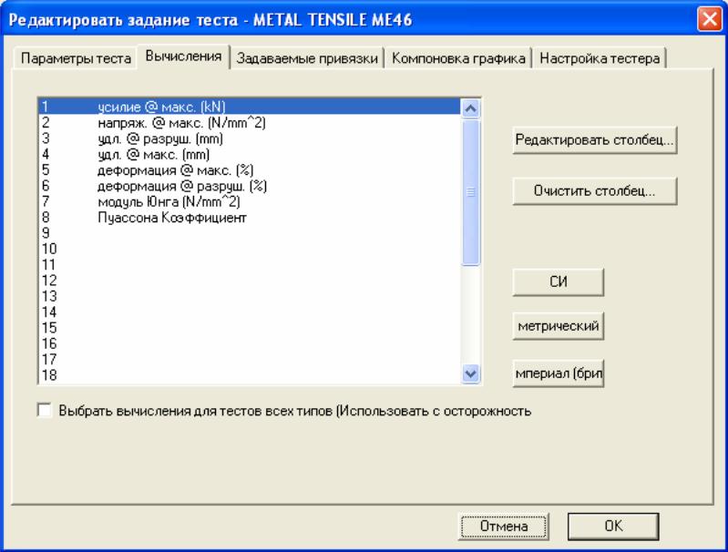The width and height of the screenshot is (728, 552).
Task: Select row 8 Пуассона Коэффициент
Action: point(250,218)
